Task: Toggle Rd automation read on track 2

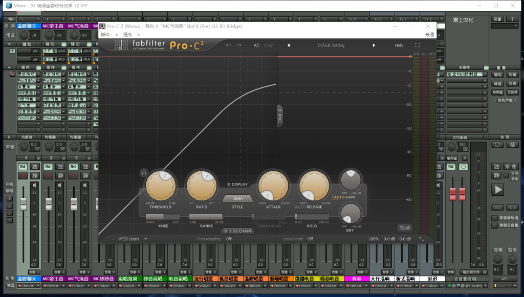Action: tap(48, 167)
